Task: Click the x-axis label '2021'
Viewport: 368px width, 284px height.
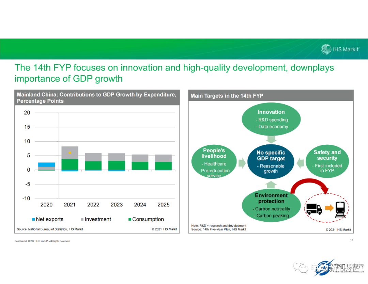Action: pos(70,205)
